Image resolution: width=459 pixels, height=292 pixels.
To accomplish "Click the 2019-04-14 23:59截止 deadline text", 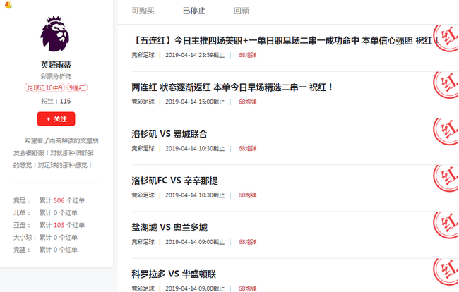I will pos(195,55).
